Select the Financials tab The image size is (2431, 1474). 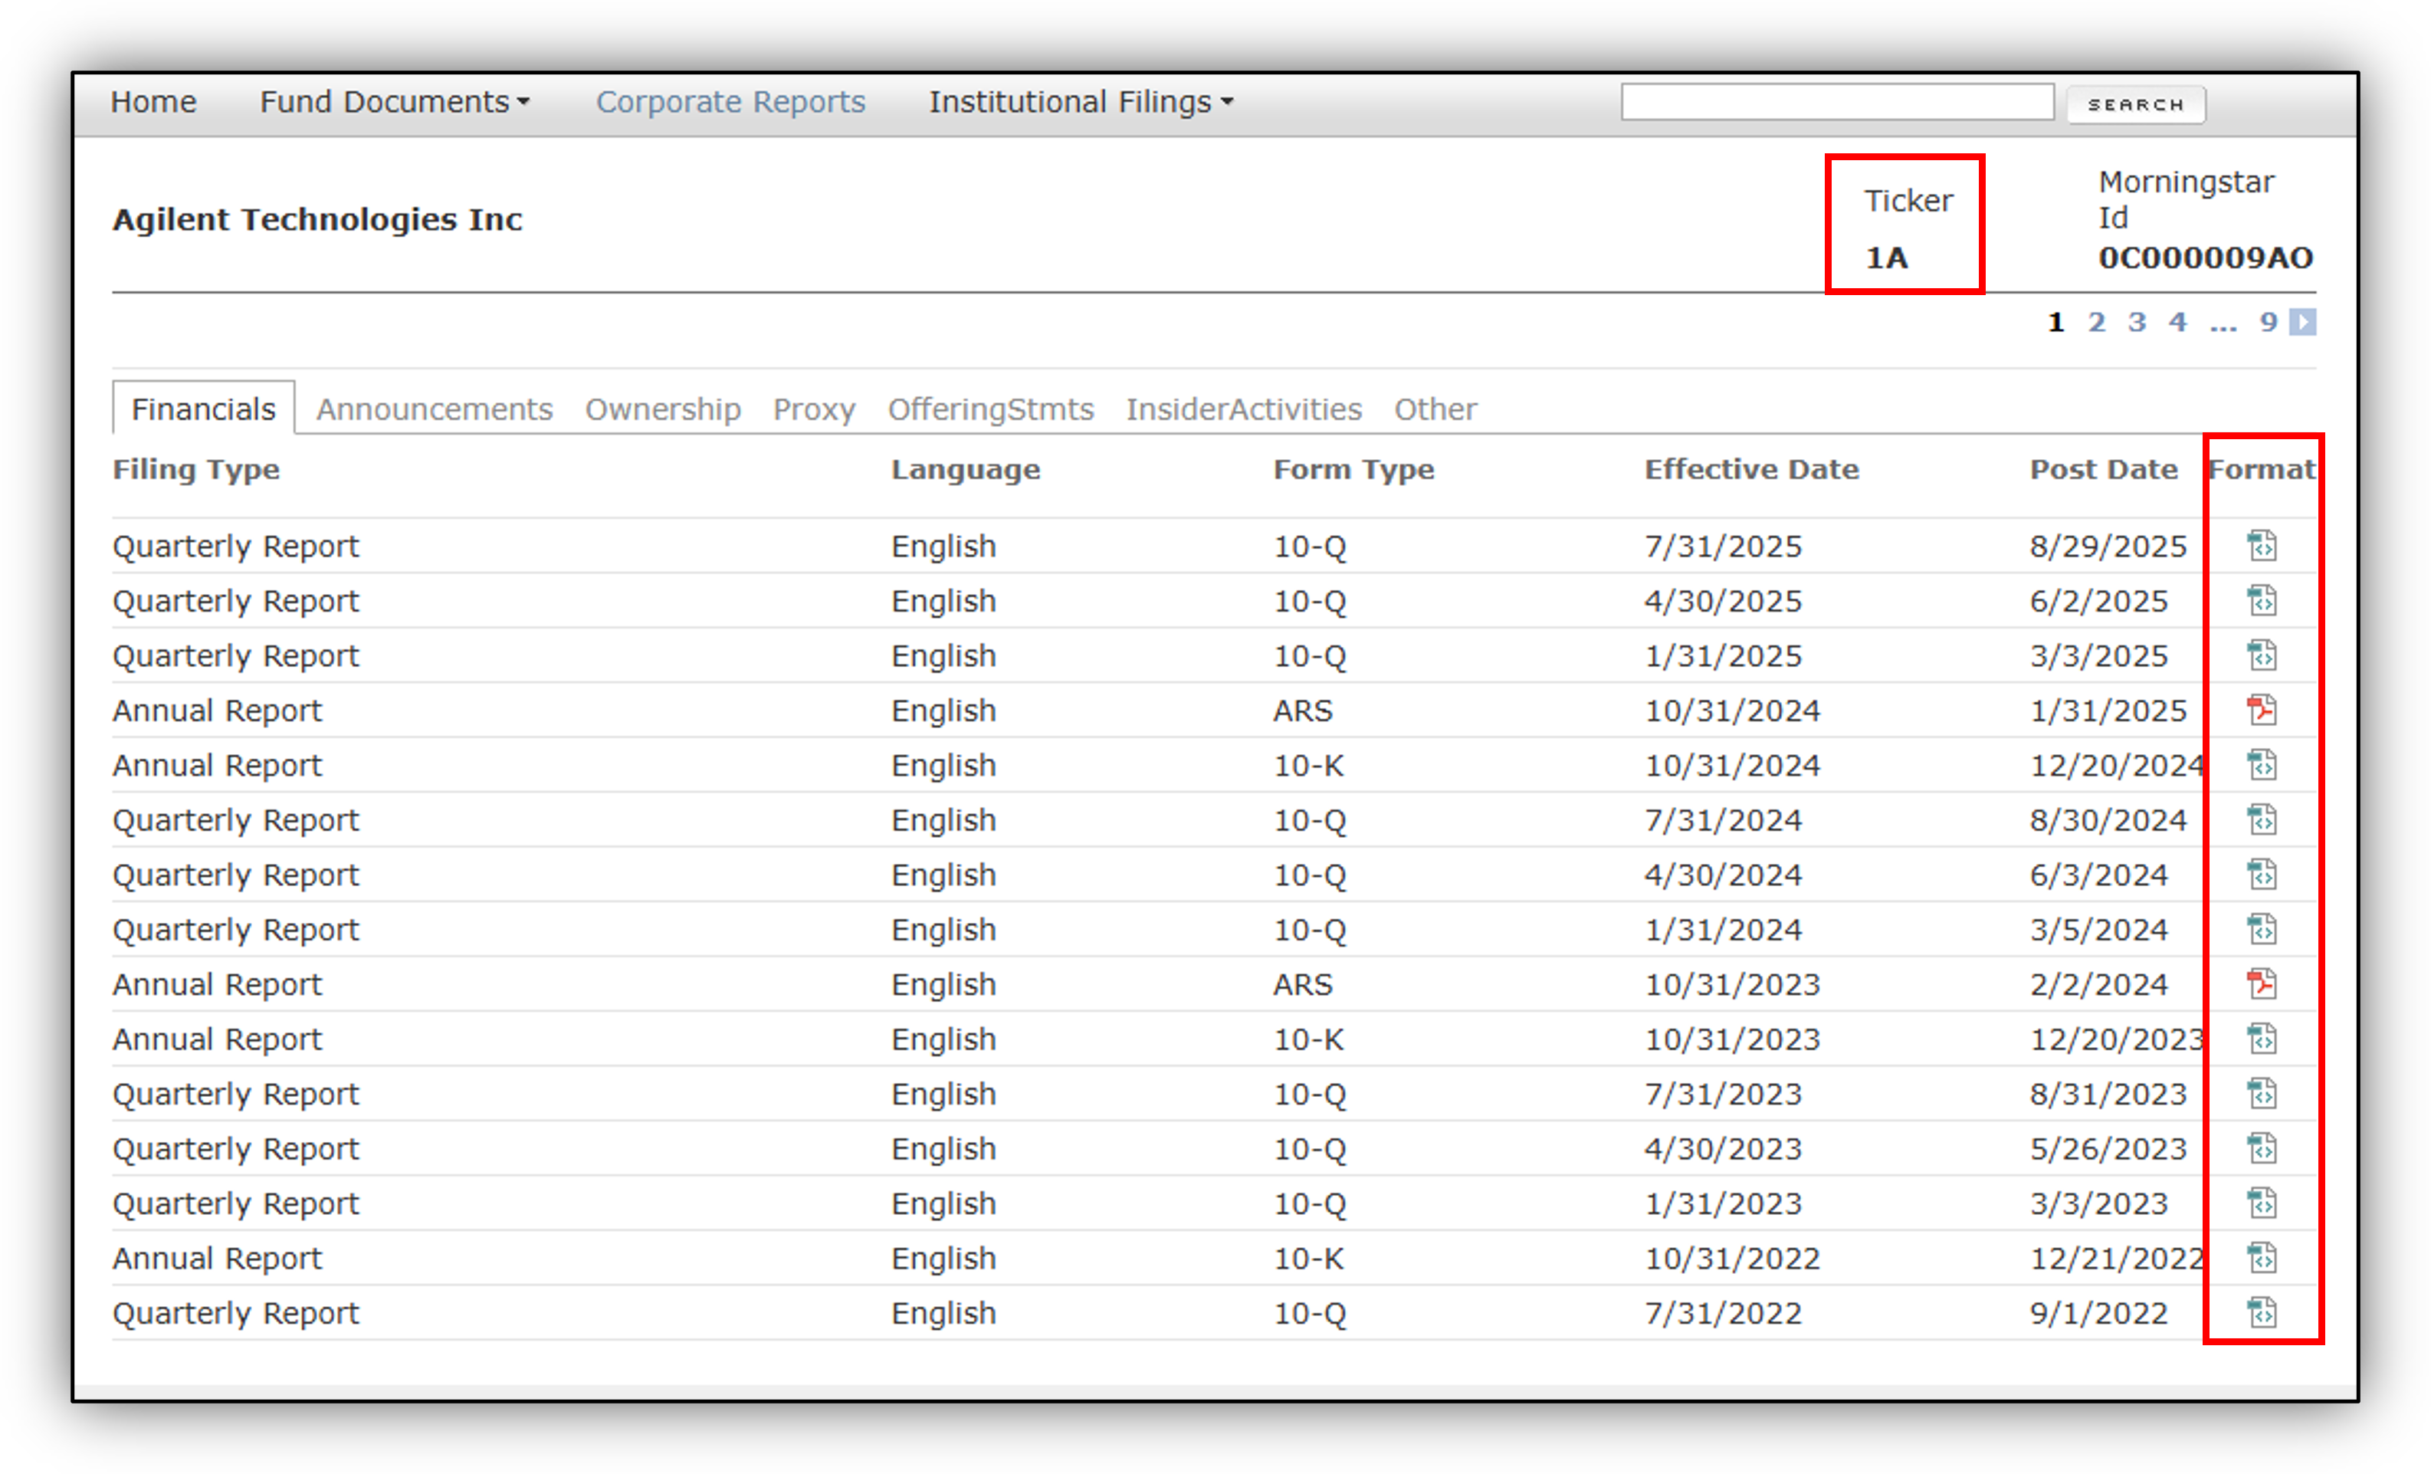[203, 409]
